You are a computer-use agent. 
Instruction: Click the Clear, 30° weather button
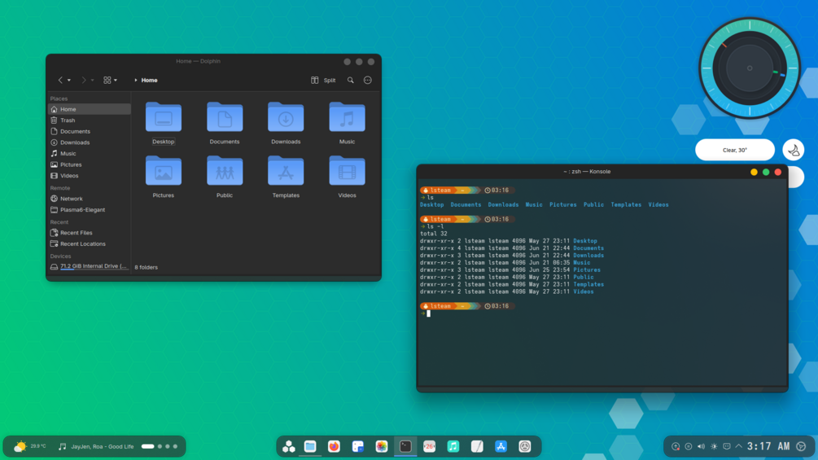click(x=734, y=150)
